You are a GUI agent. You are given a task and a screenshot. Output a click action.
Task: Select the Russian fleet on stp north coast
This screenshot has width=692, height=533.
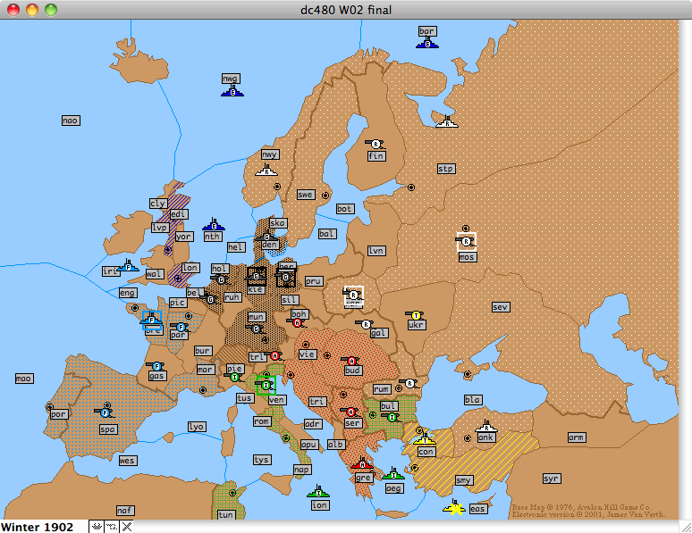447,122
